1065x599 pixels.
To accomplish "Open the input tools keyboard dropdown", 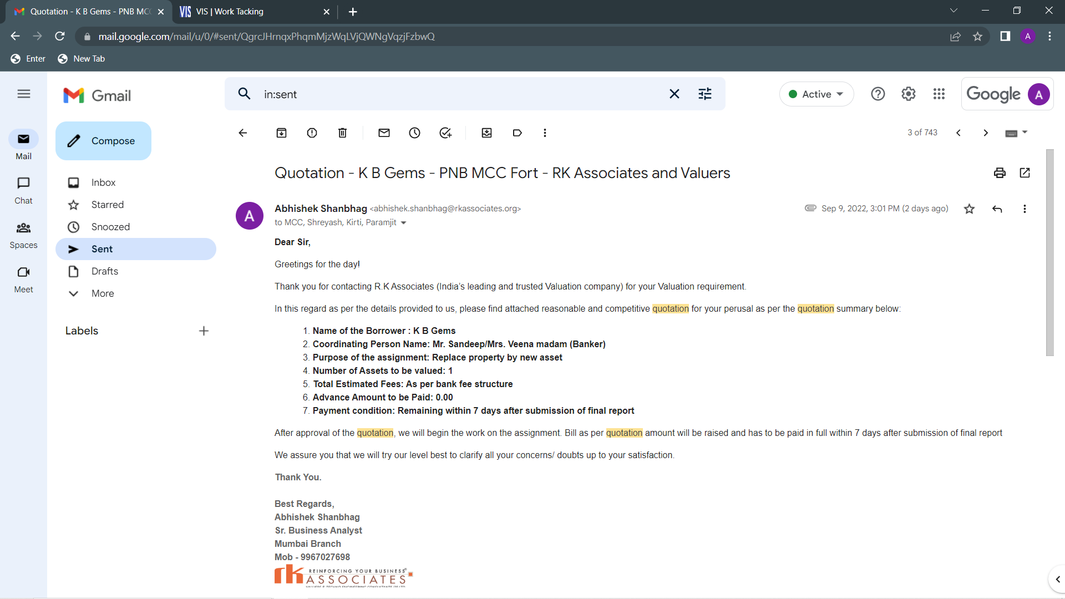I will coord(1016,133).
